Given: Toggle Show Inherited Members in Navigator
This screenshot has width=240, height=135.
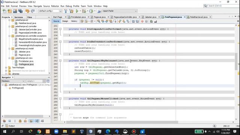Looking at the screenshot, I should click(4, 121).
